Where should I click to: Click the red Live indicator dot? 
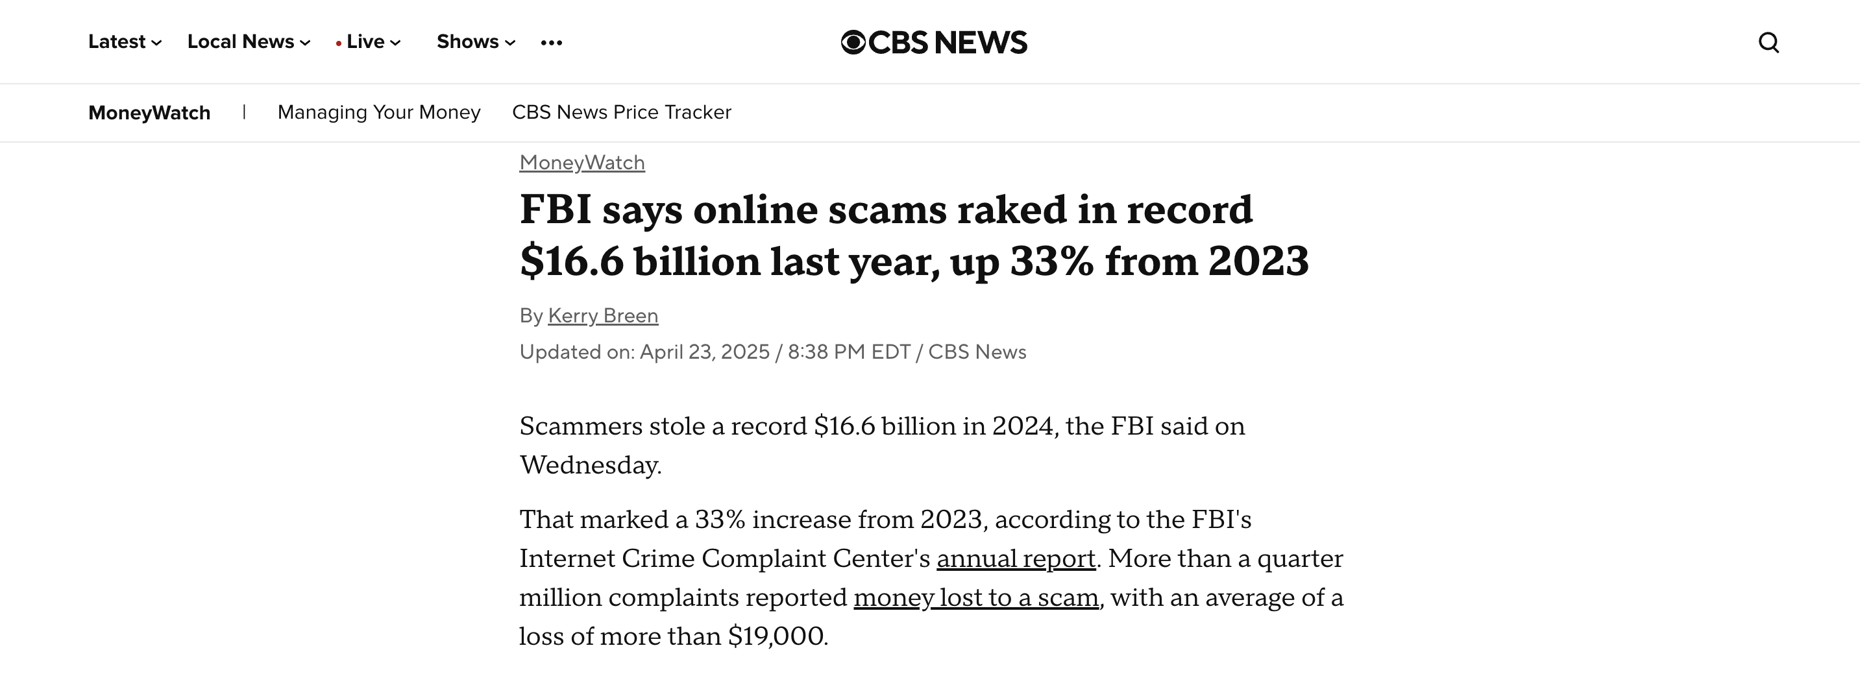click(338, 44)
